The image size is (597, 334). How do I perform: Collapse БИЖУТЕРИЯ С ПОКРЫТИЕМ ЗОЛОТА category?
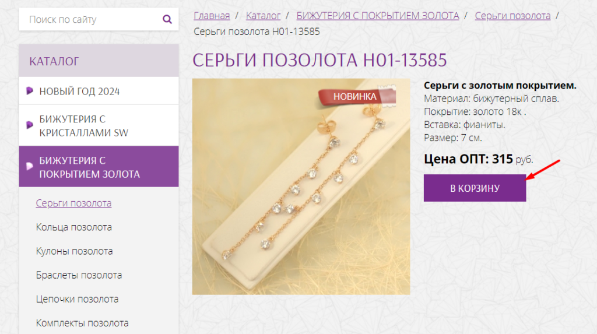[99, 167]
